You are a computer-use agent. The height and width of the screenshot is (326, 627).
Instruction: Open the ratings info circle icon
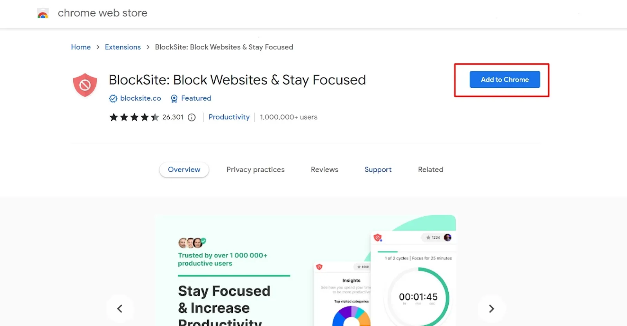192,118
